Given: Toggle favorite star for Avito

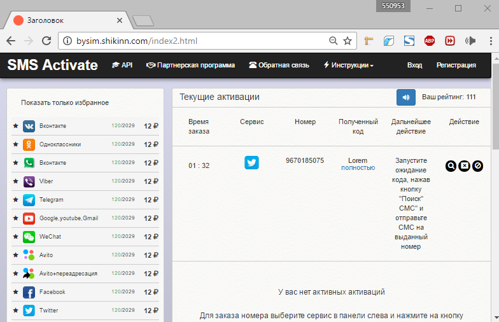Looking at the screenshot, I should [x=15, y=255].
